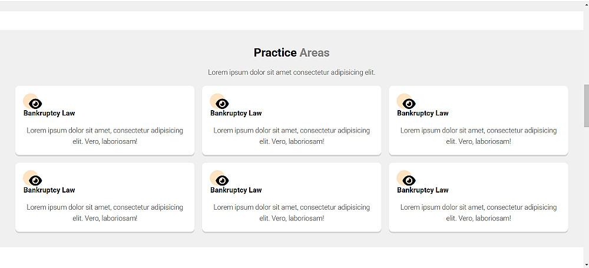The image size is (589, 268).
Task: Click the description text in the bottom-right card
Action: point(478,213)
